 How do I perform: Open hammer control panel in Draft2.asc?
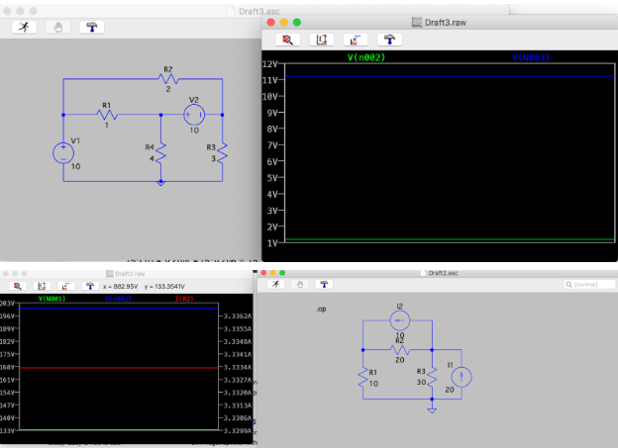[x=324, y=284]
